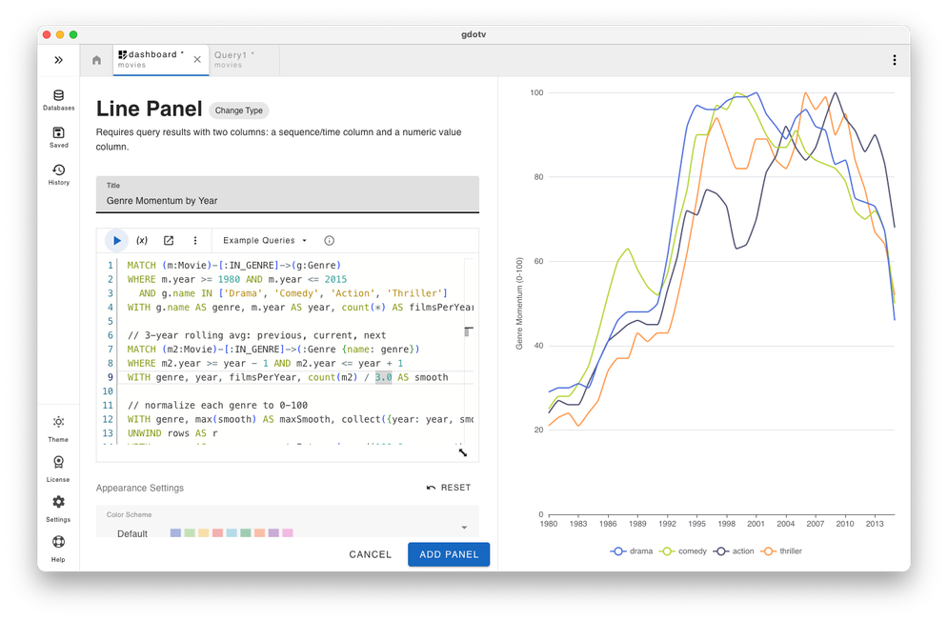
Task: Open query in external editor icon
Action: (169, 241)
